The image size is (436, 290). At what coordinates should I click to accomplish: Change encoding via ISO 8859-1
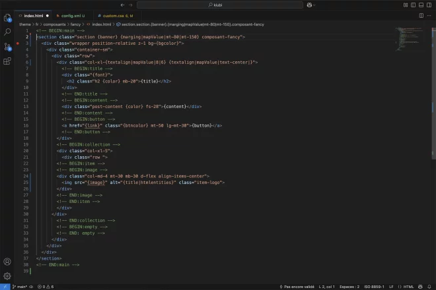(374, 287)
